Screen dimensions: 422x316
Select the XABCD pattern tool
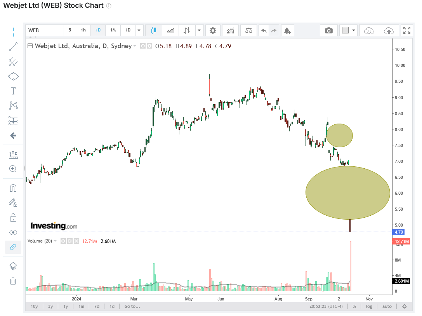click(x=13, y=106)
